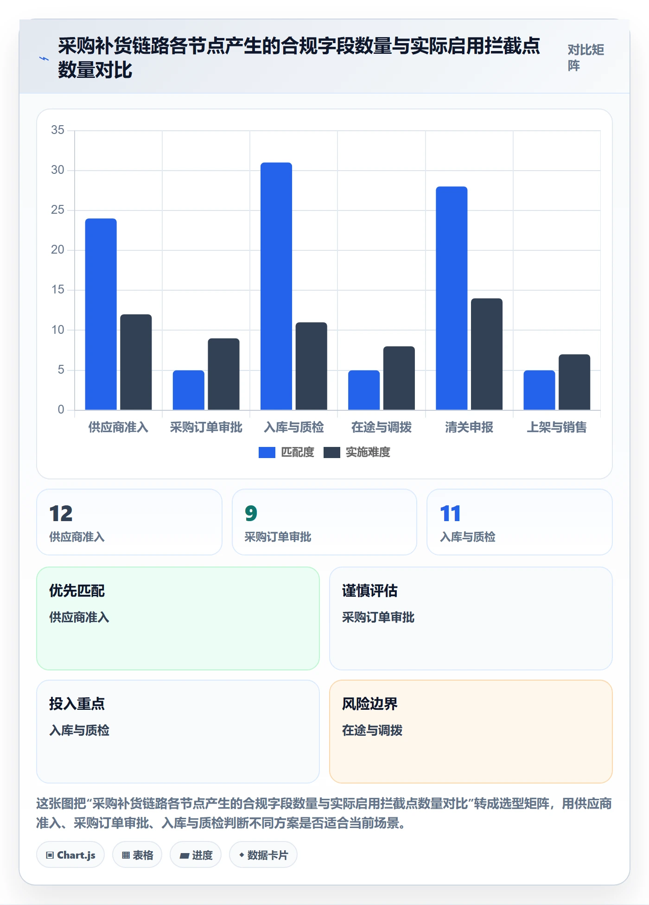The width and height of the screenshot is (649, 905).
Task: Click dark 实施难度 bar for 入库与质检
Action: (312, 366)
